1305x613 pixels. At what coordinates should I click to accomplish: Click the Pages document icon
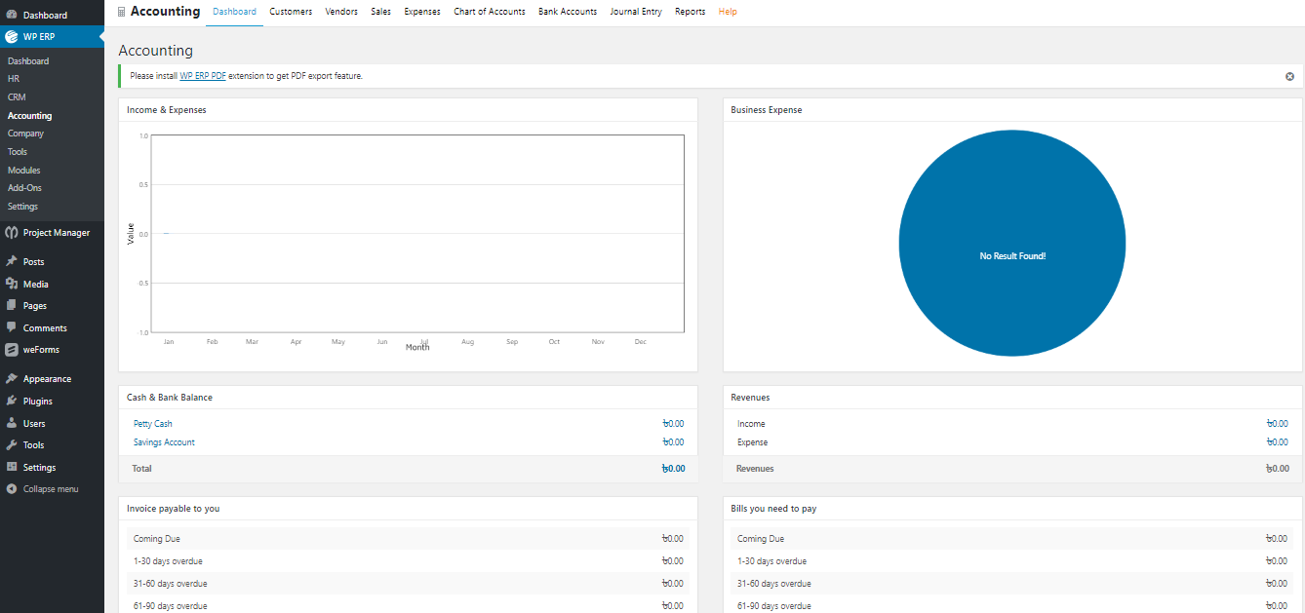coord(12,305)
